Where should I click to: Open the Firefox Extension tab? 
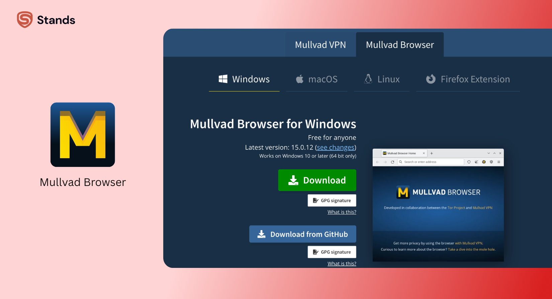click(468, 79)
